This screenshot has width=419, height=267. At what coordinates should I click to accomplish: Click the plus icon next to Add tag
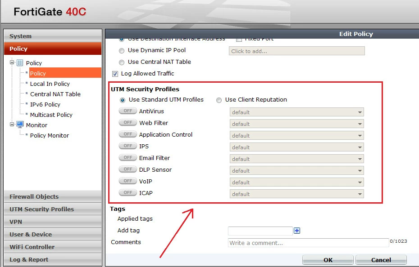tap(297, 231)
